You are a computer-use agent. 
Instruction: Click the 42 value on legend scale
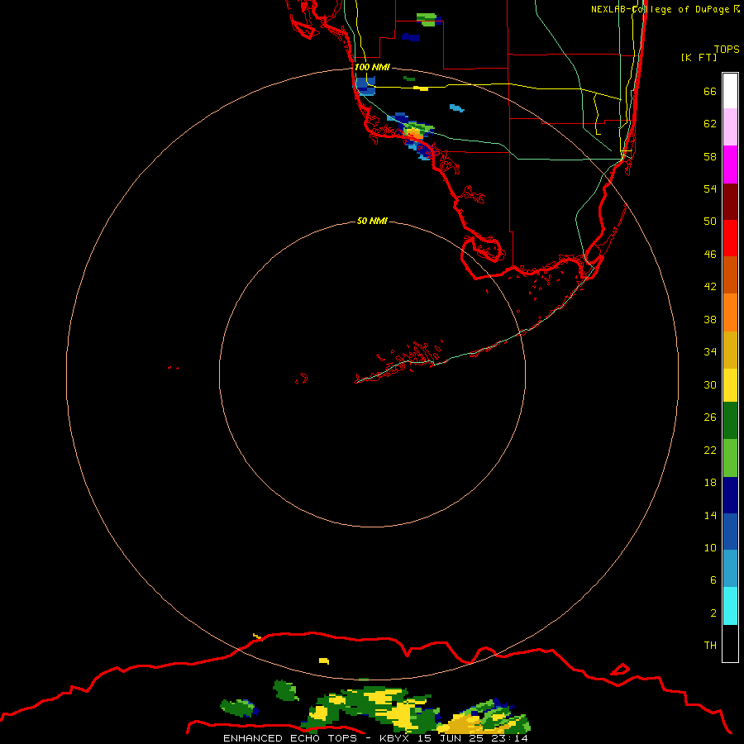[710, 286]
